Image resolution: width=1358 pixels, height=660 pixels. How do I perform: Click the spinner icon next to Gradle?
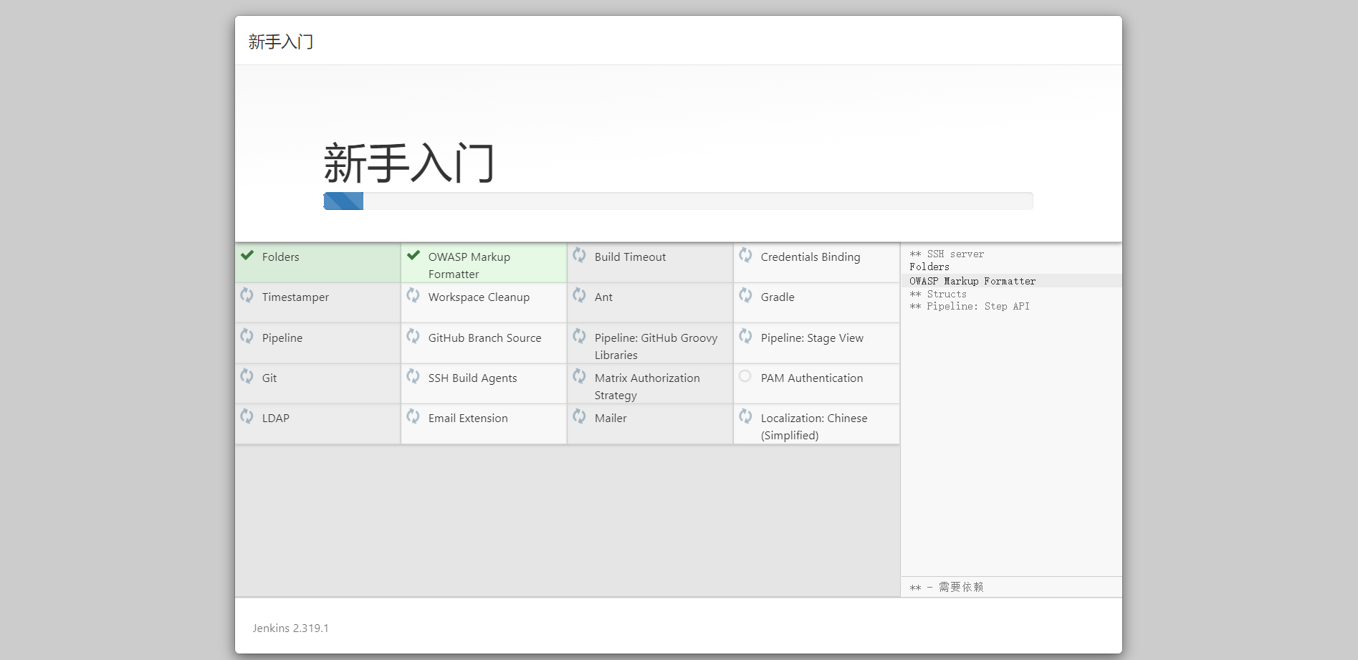click(x=745, y=295)
